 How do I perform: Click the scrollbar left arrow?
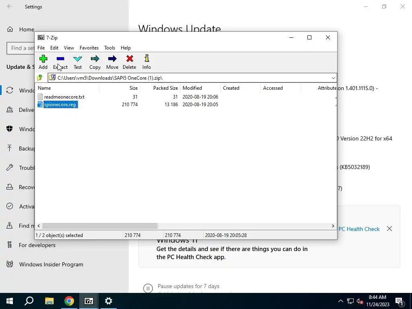coord(39,226)
